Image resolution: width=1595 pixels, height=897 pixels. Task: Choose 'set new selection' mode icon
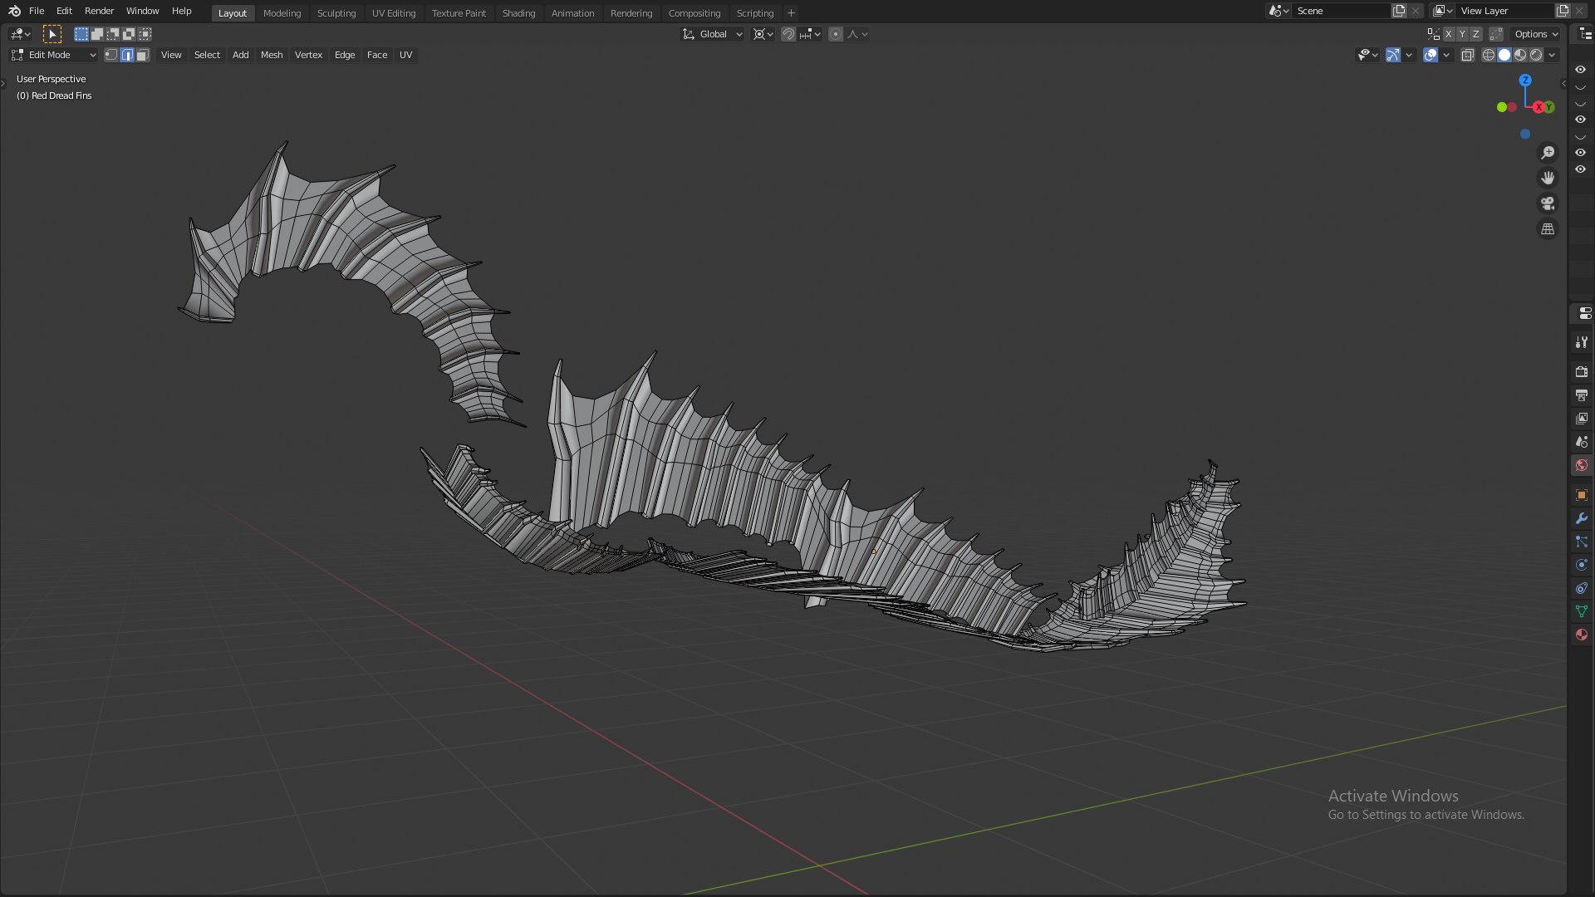tap(81, 34)
